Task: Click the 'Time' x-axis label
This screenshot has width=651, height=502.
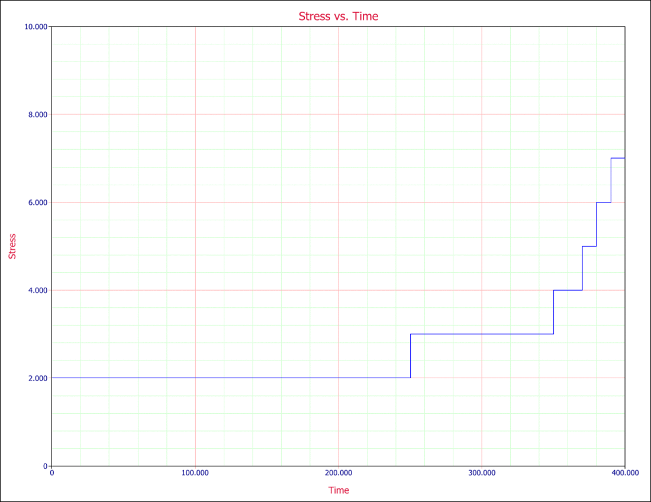Action: click(339, 490)
